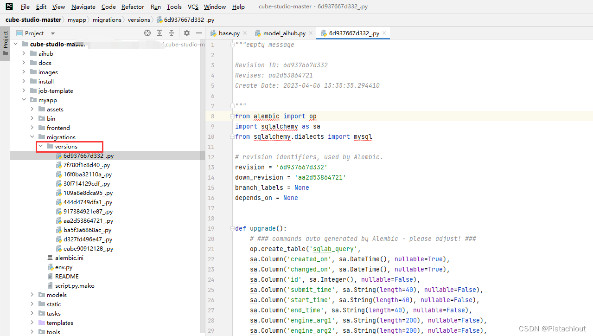Click migrations in the breadcrumb bar

point(107,20)
